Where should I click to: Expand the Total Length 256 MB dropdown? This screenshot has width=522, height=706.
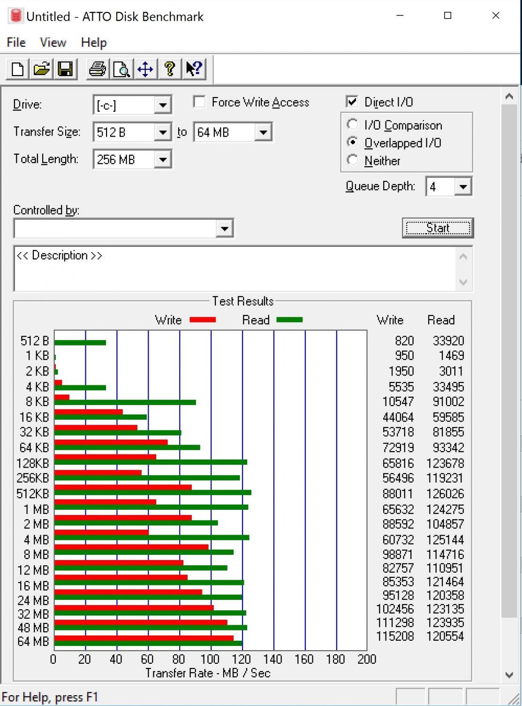(x=163, y=160)
